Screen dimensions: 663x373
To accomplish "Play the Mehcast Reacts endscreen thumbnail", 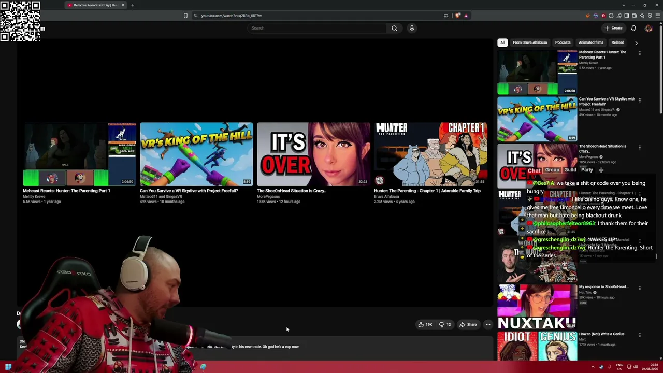I will pos(79,154).
